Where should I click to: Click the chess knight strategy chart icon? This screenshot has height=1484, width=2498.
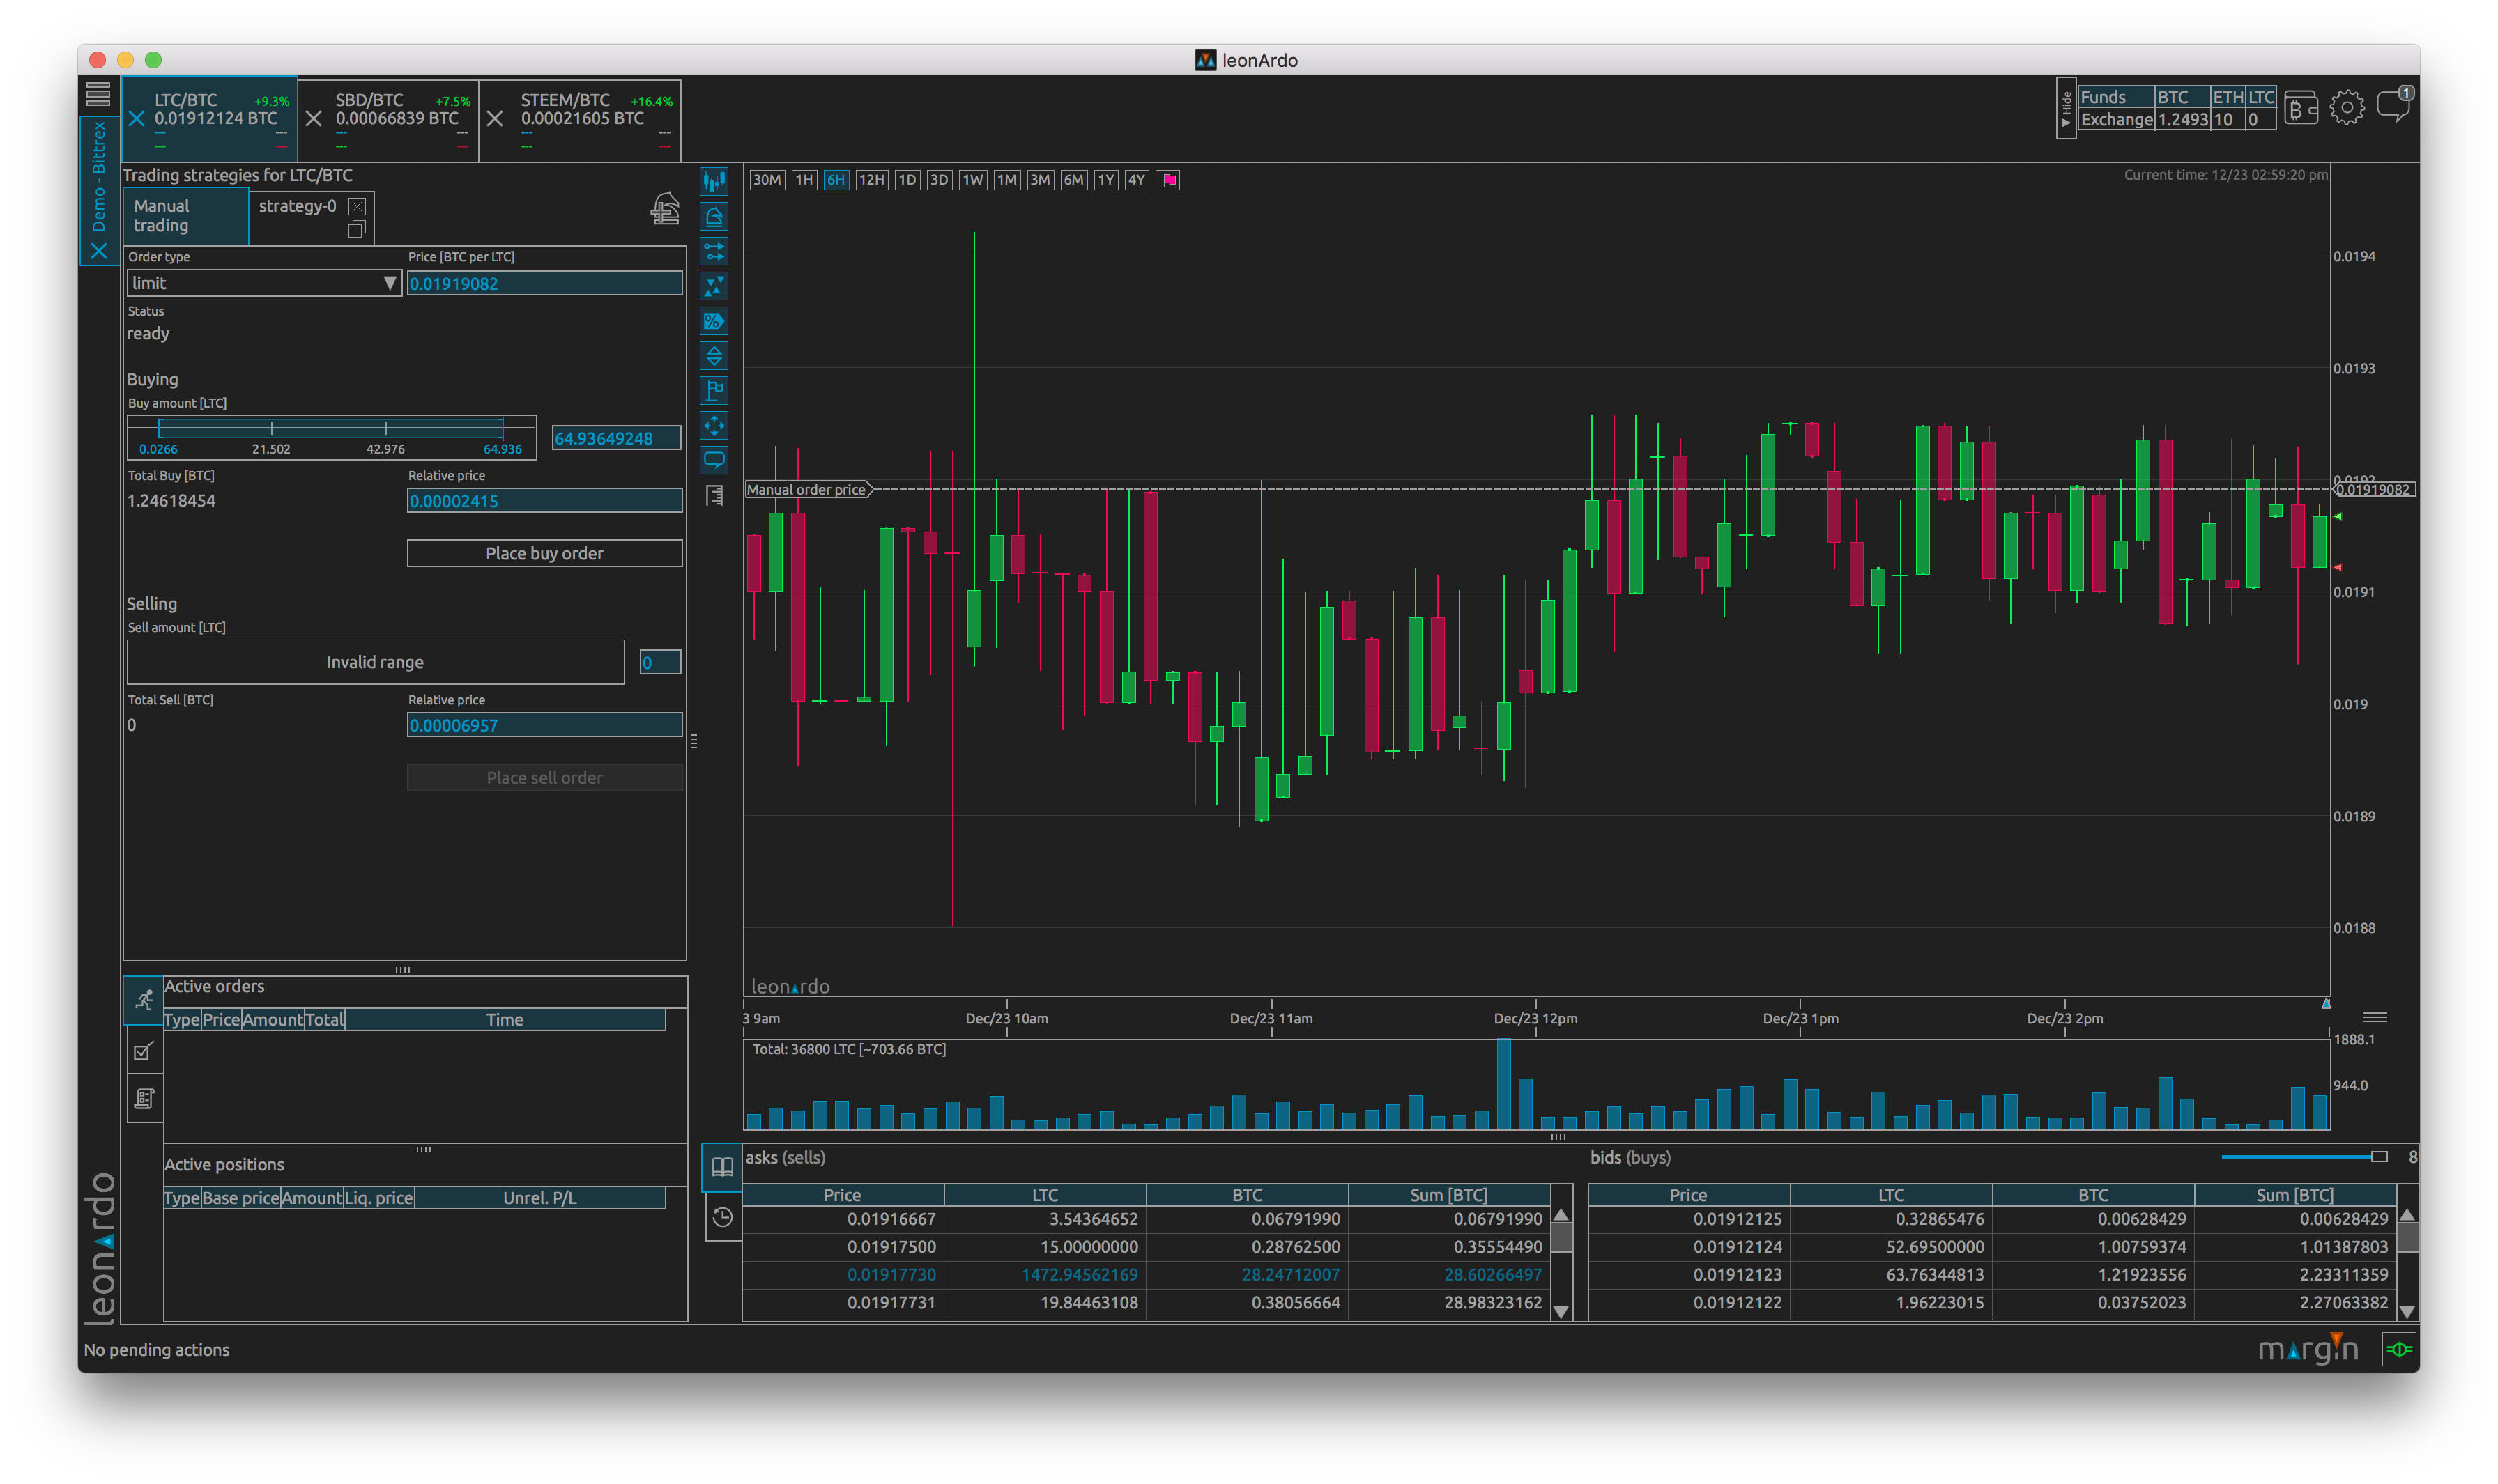coord(714,216)
